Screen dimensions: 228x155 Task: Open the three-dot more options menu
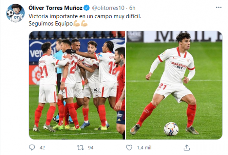tap(219, 7)
